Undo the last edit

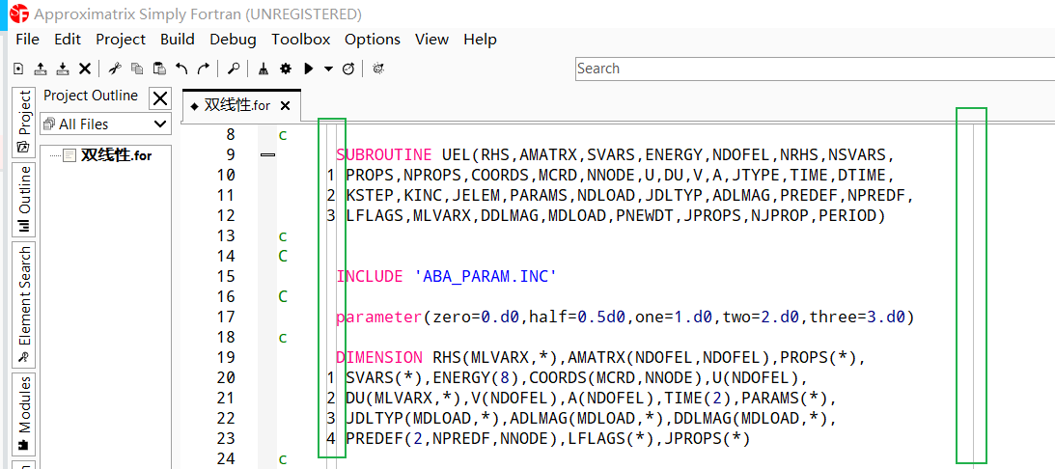click(181, 68)
